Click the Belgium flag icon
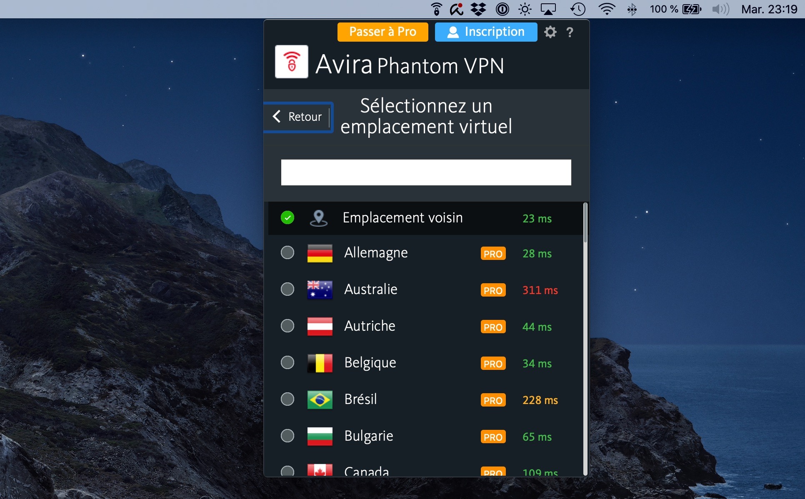The image size is (805, 499). click(x=320, y=363)
